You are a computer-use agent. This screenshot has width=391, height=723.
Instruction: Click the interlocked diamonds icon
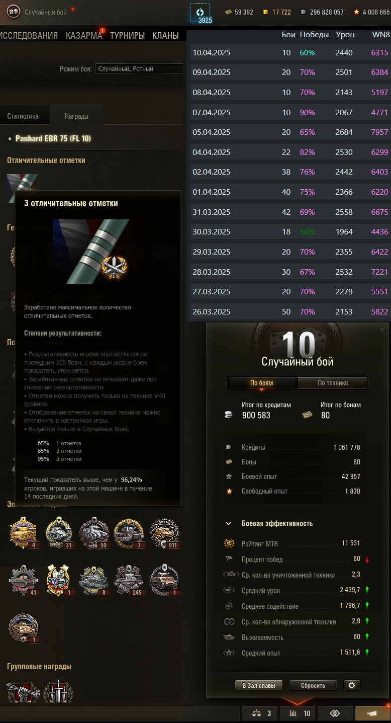coord(335,713)
